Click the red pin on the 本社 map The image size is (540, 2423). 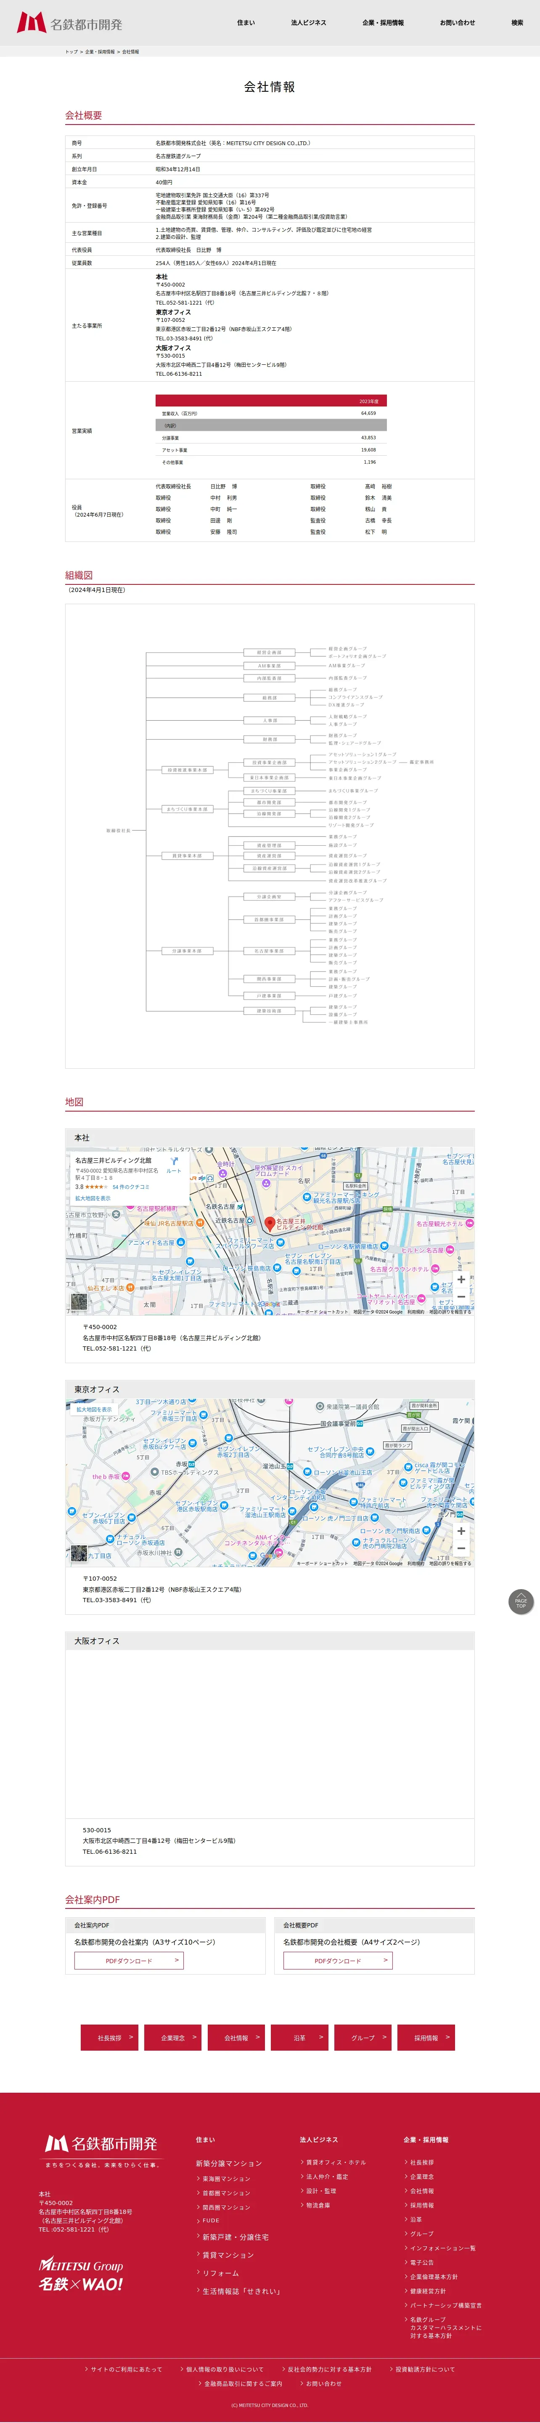click(269, 1224)
